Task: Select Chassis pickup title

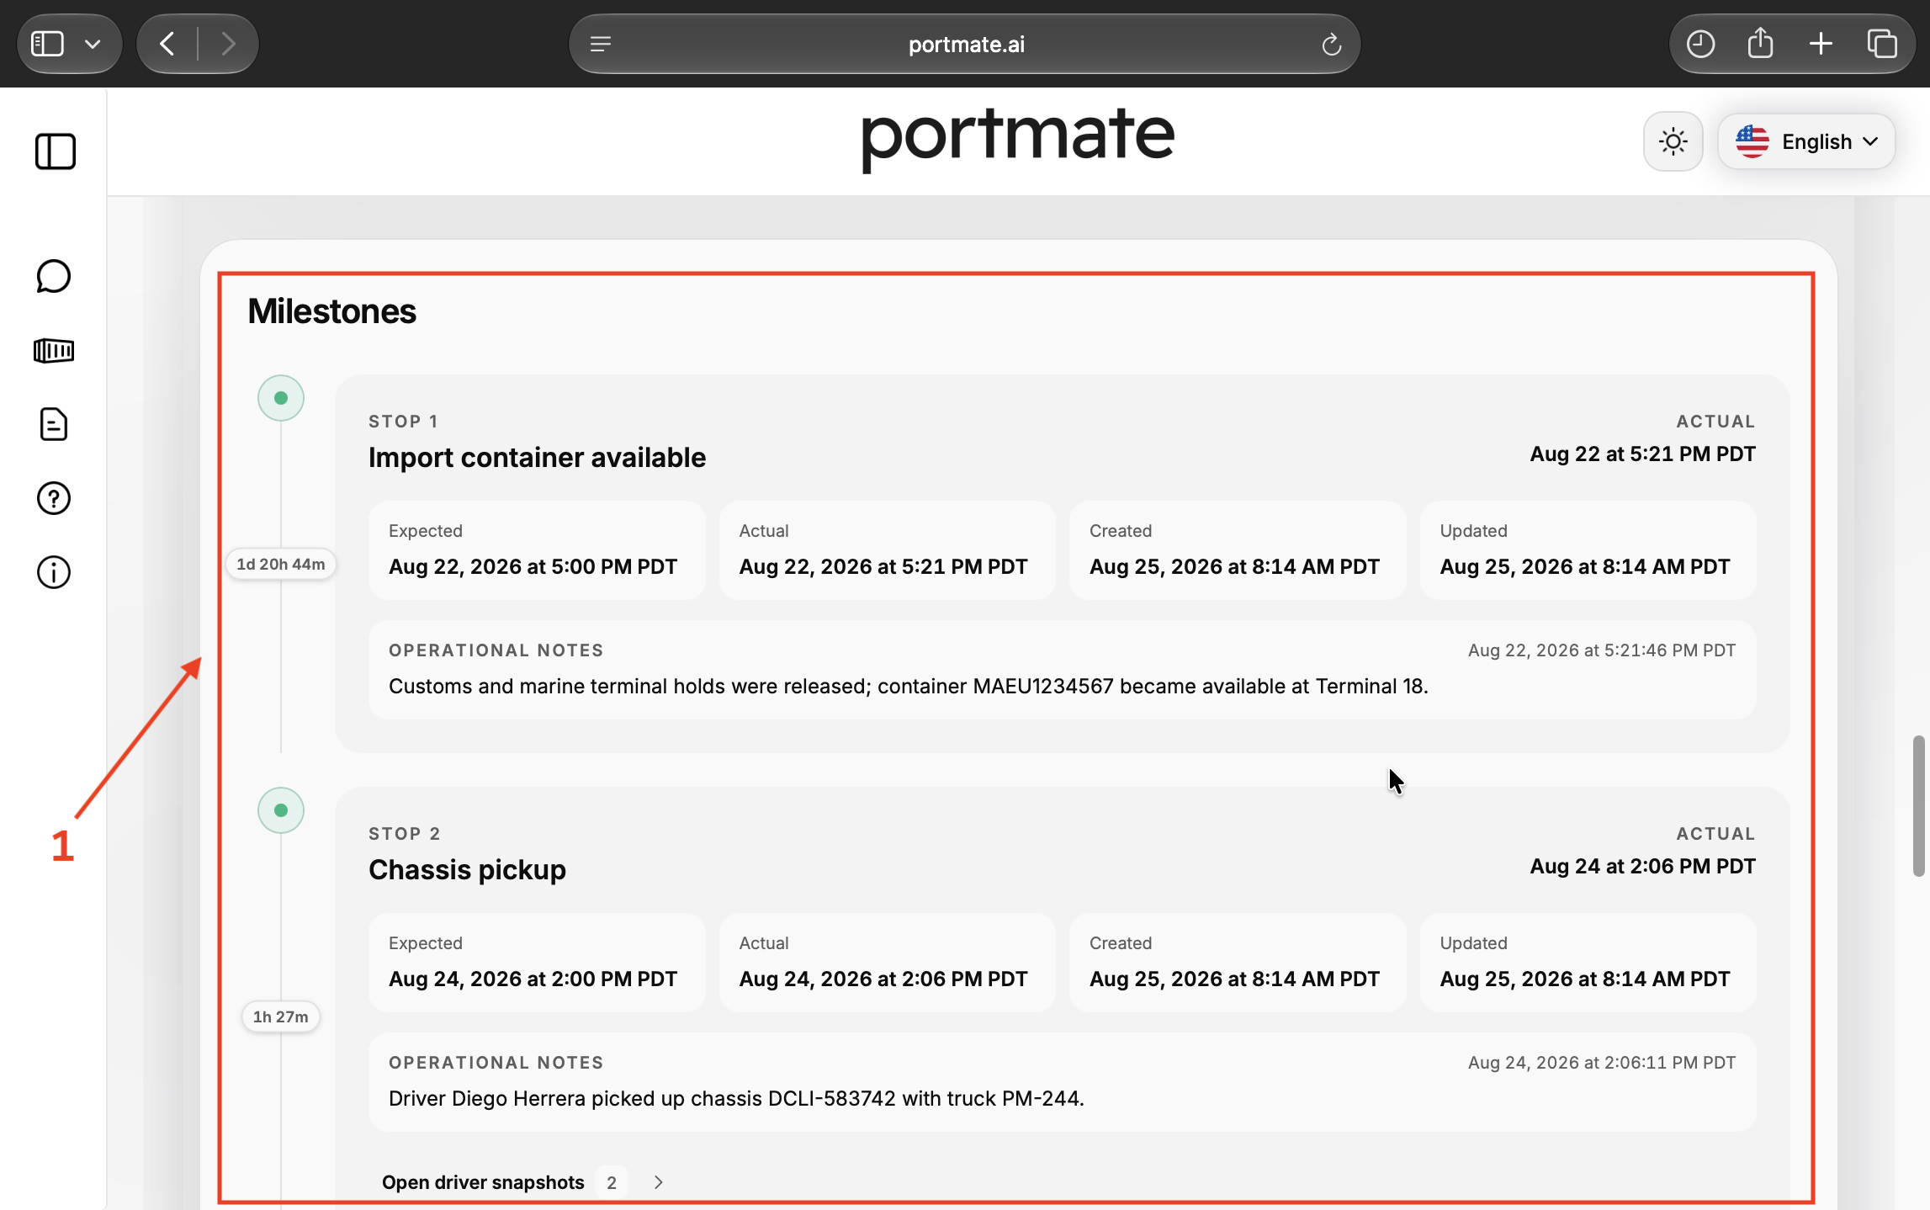Action: pos(467,870)
